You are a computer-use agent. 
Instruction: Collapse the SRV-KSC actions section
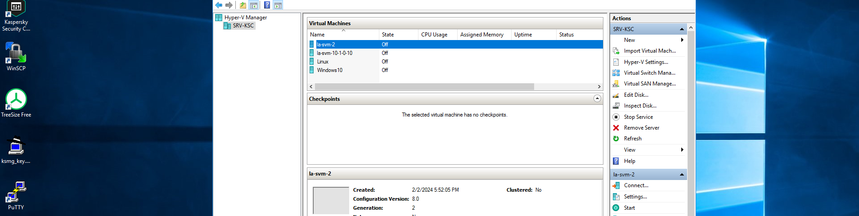pos(682,29)
